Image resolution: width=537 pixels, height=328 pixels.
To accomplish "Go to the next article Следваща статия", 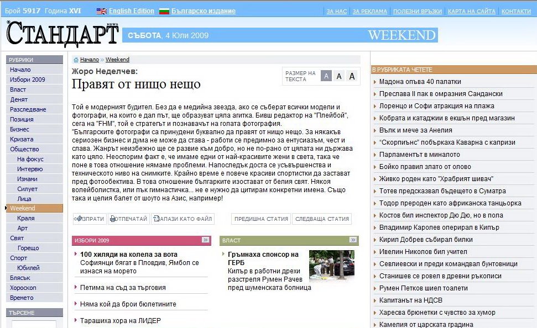I will point(321,219).
